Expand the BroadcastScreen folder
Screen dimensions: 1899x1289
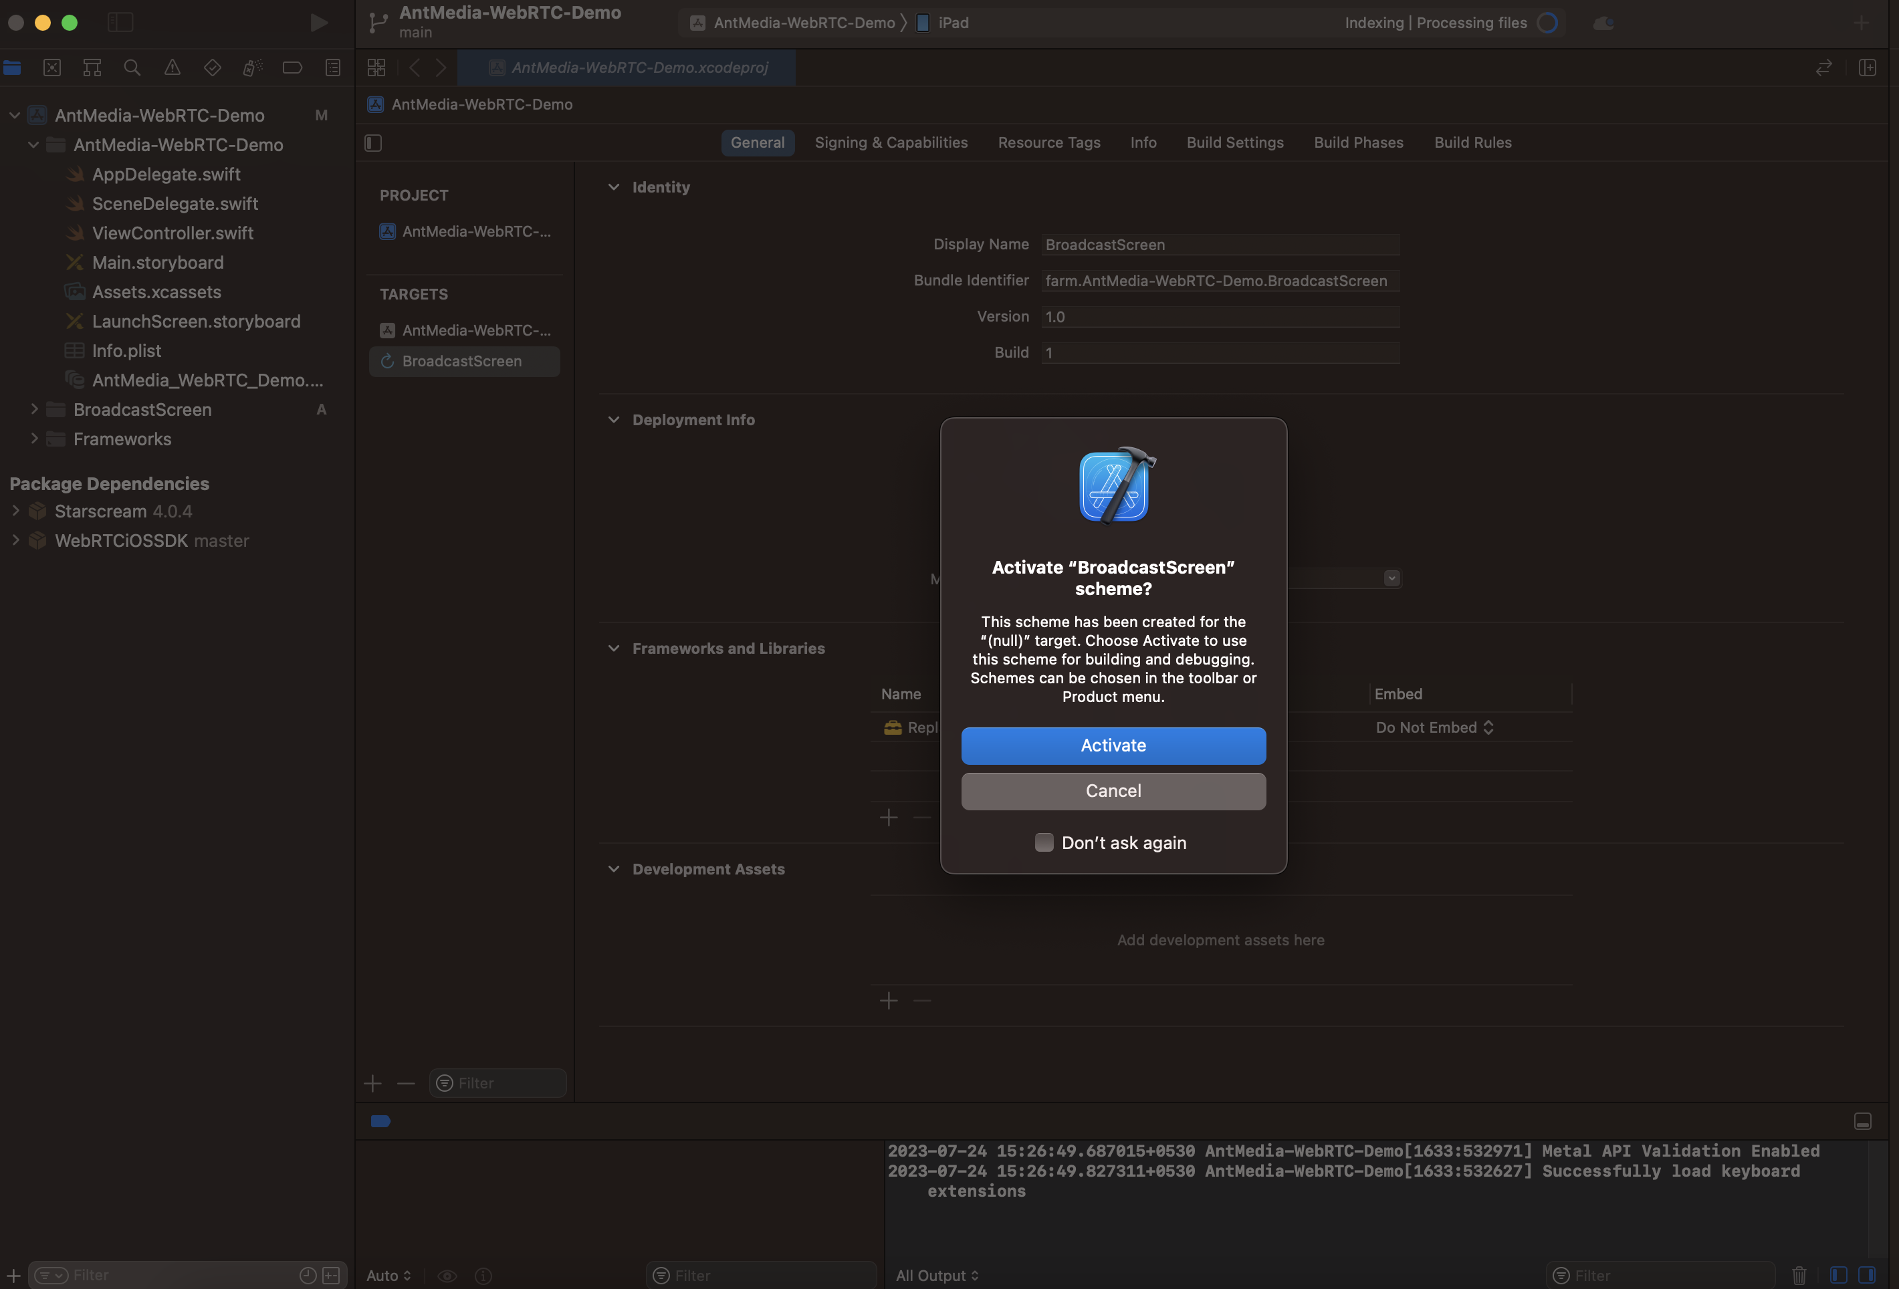coord(33,409)
